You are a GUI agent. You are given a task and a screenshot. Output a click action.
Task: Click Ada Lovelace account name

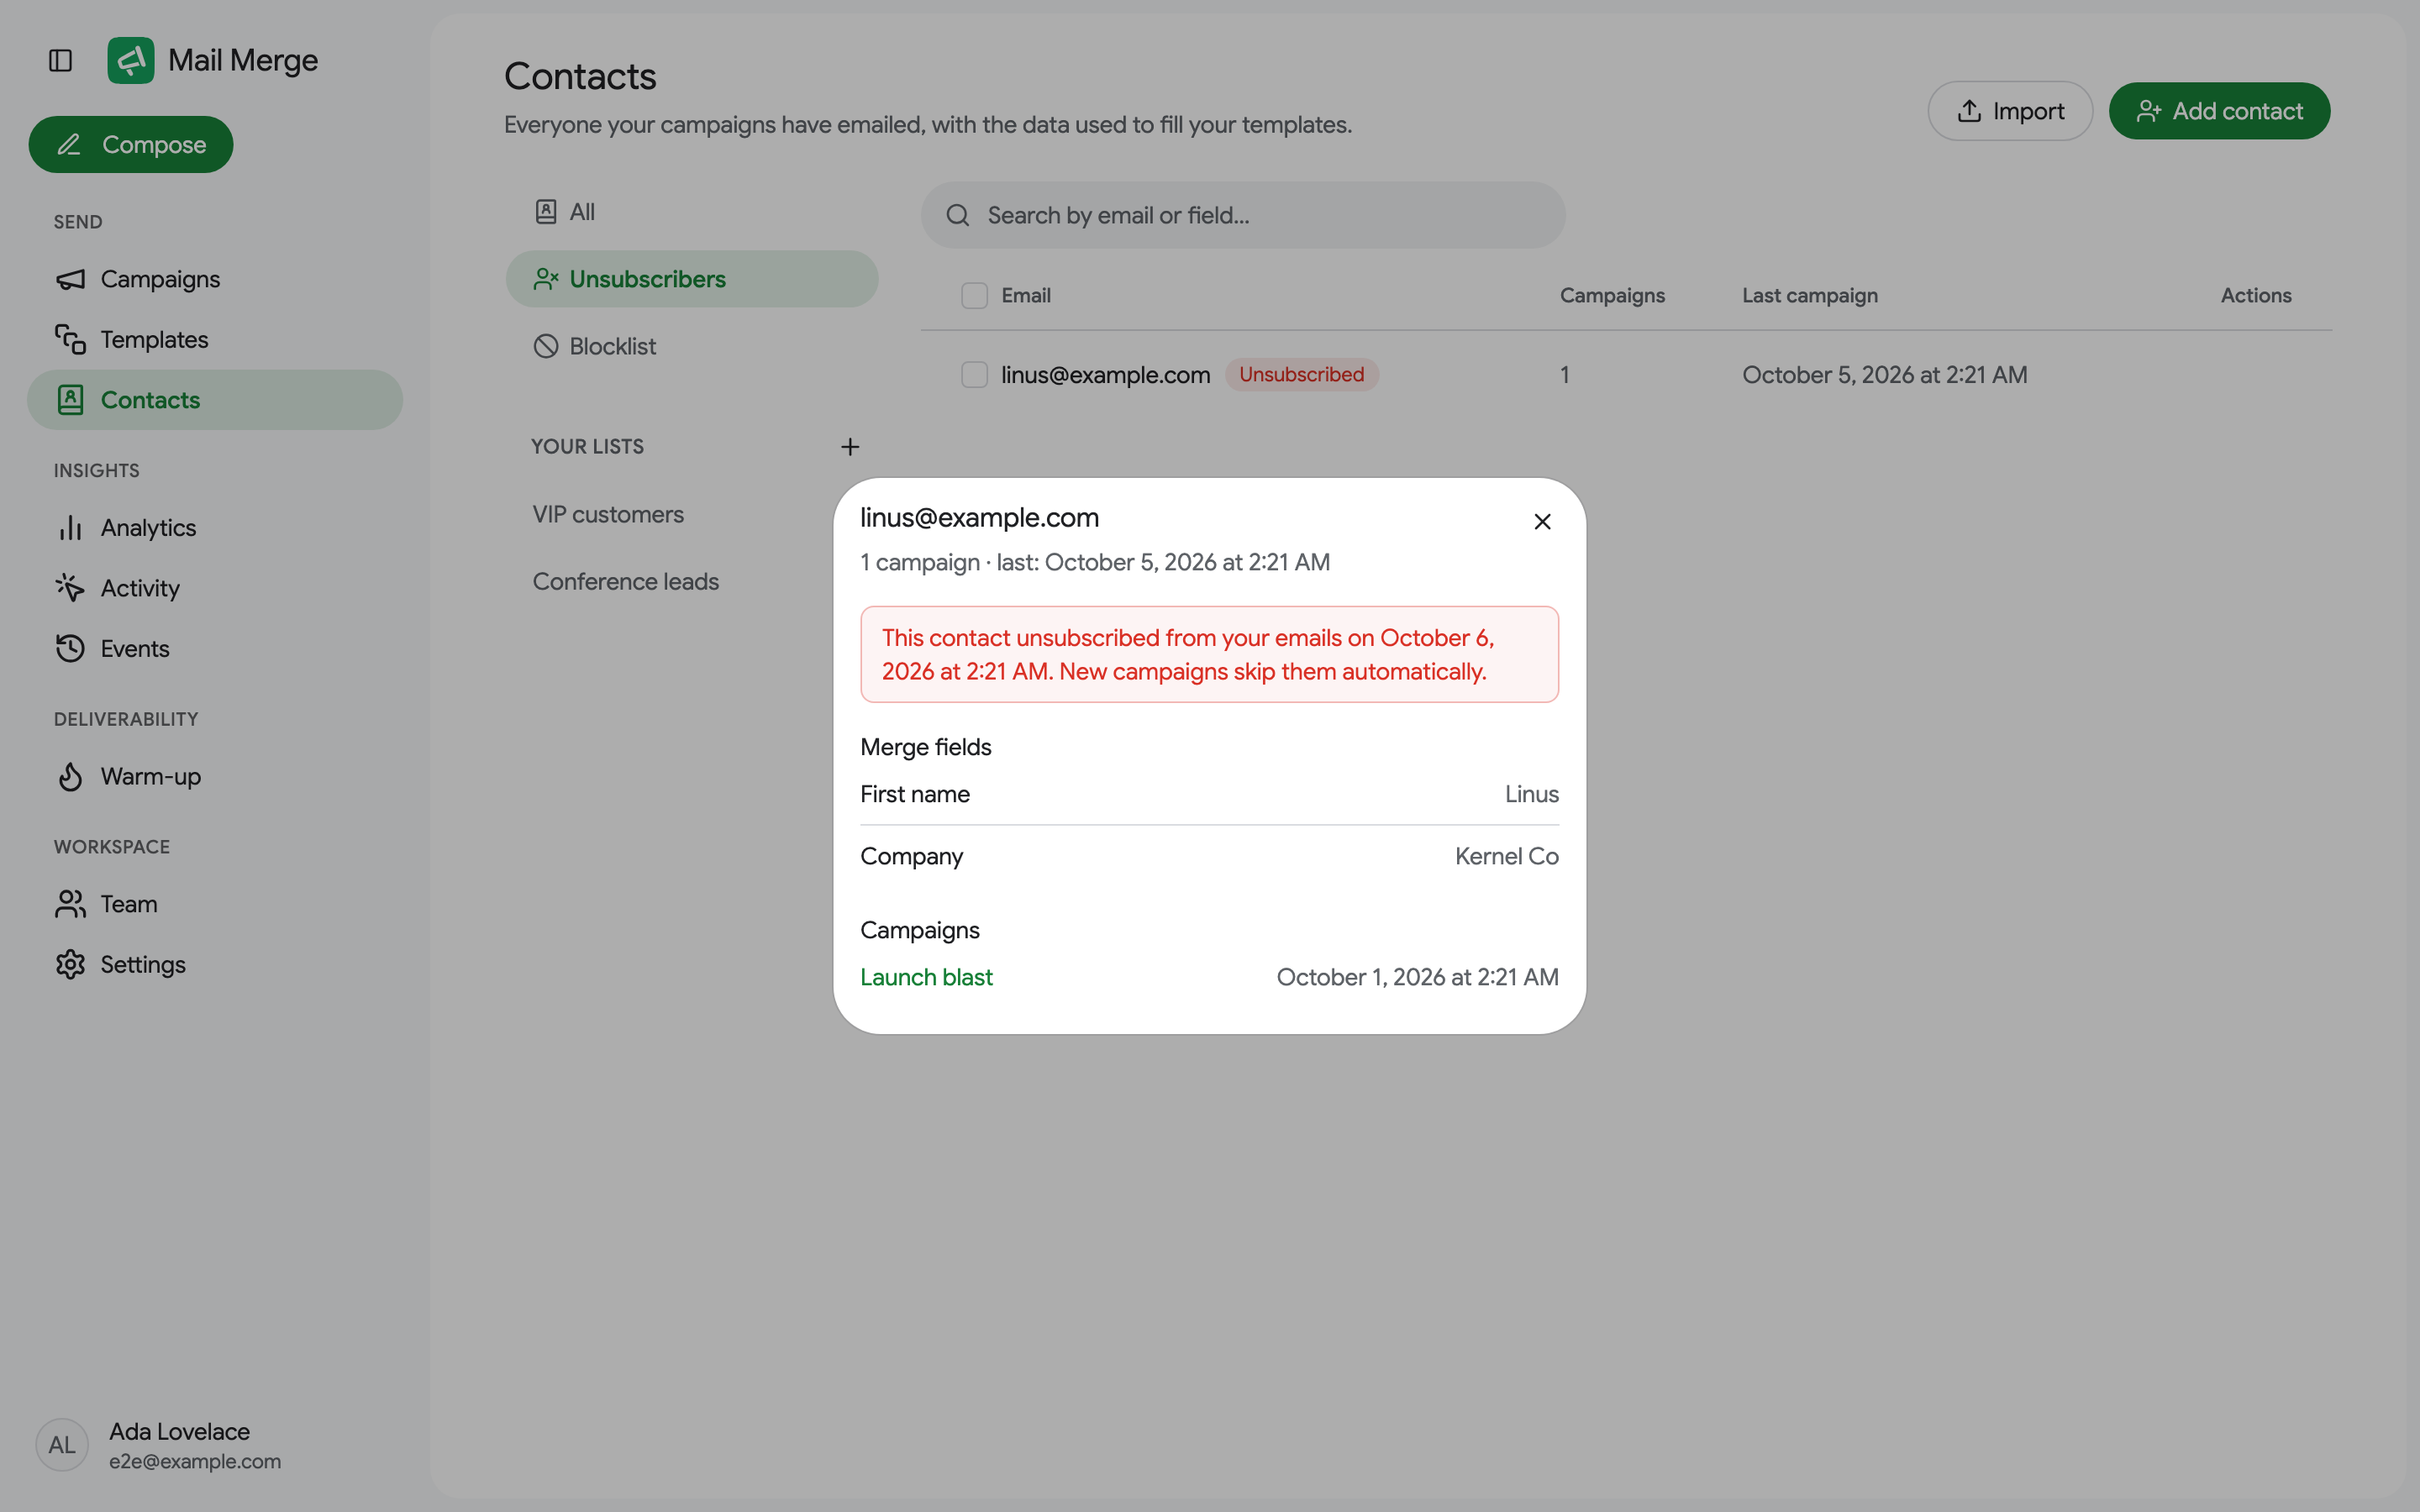click(x=179, y=1431)
